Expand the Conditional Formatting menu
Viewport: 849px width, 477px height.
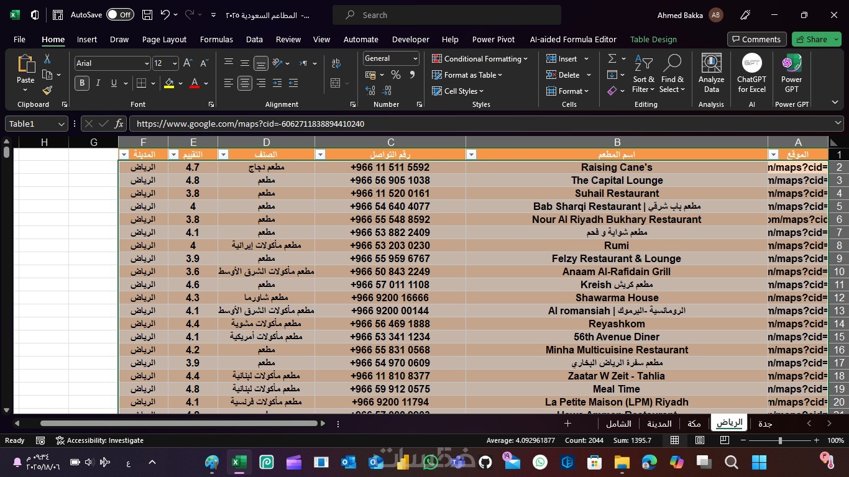[479, 59]
